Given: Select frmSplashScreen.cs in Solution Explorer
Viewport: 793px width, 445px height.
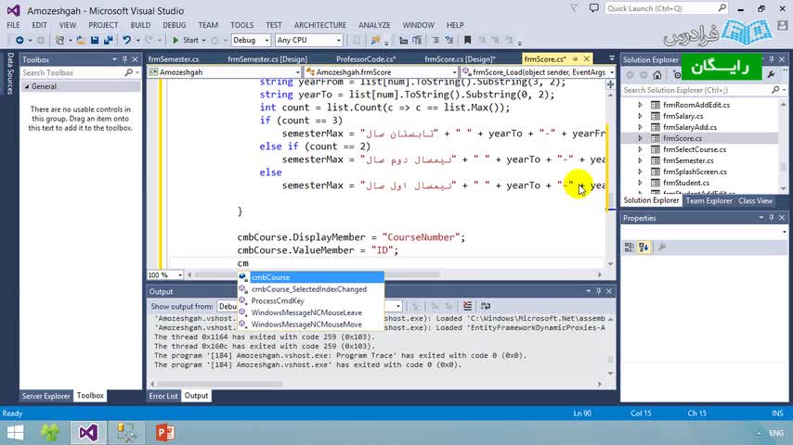Looking at the screenshot, I should coord(695,172).
